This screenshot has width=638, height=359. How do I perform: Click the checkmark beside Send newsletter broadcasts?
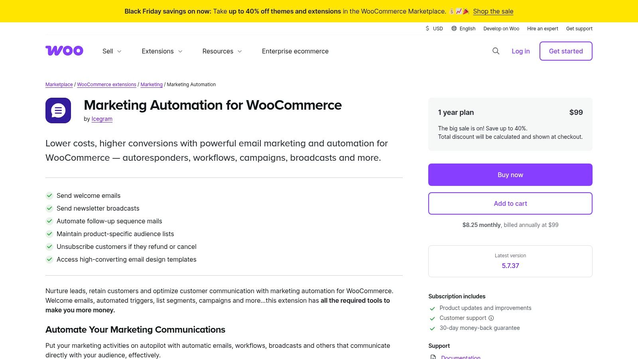click(49, 208)
